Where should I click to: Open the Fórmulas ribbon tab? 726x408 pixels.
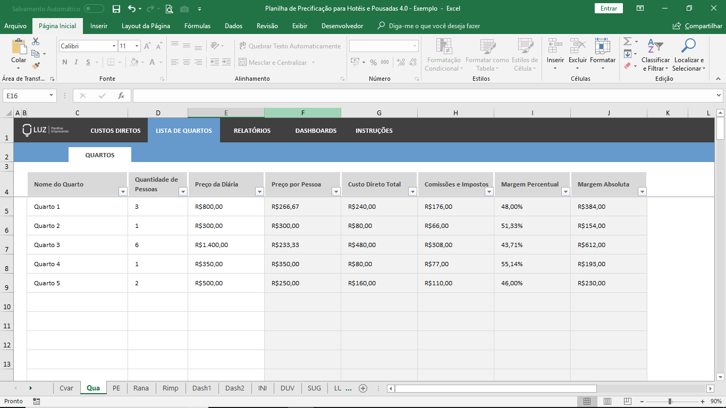pyautogui.click(x=197, y=26)
